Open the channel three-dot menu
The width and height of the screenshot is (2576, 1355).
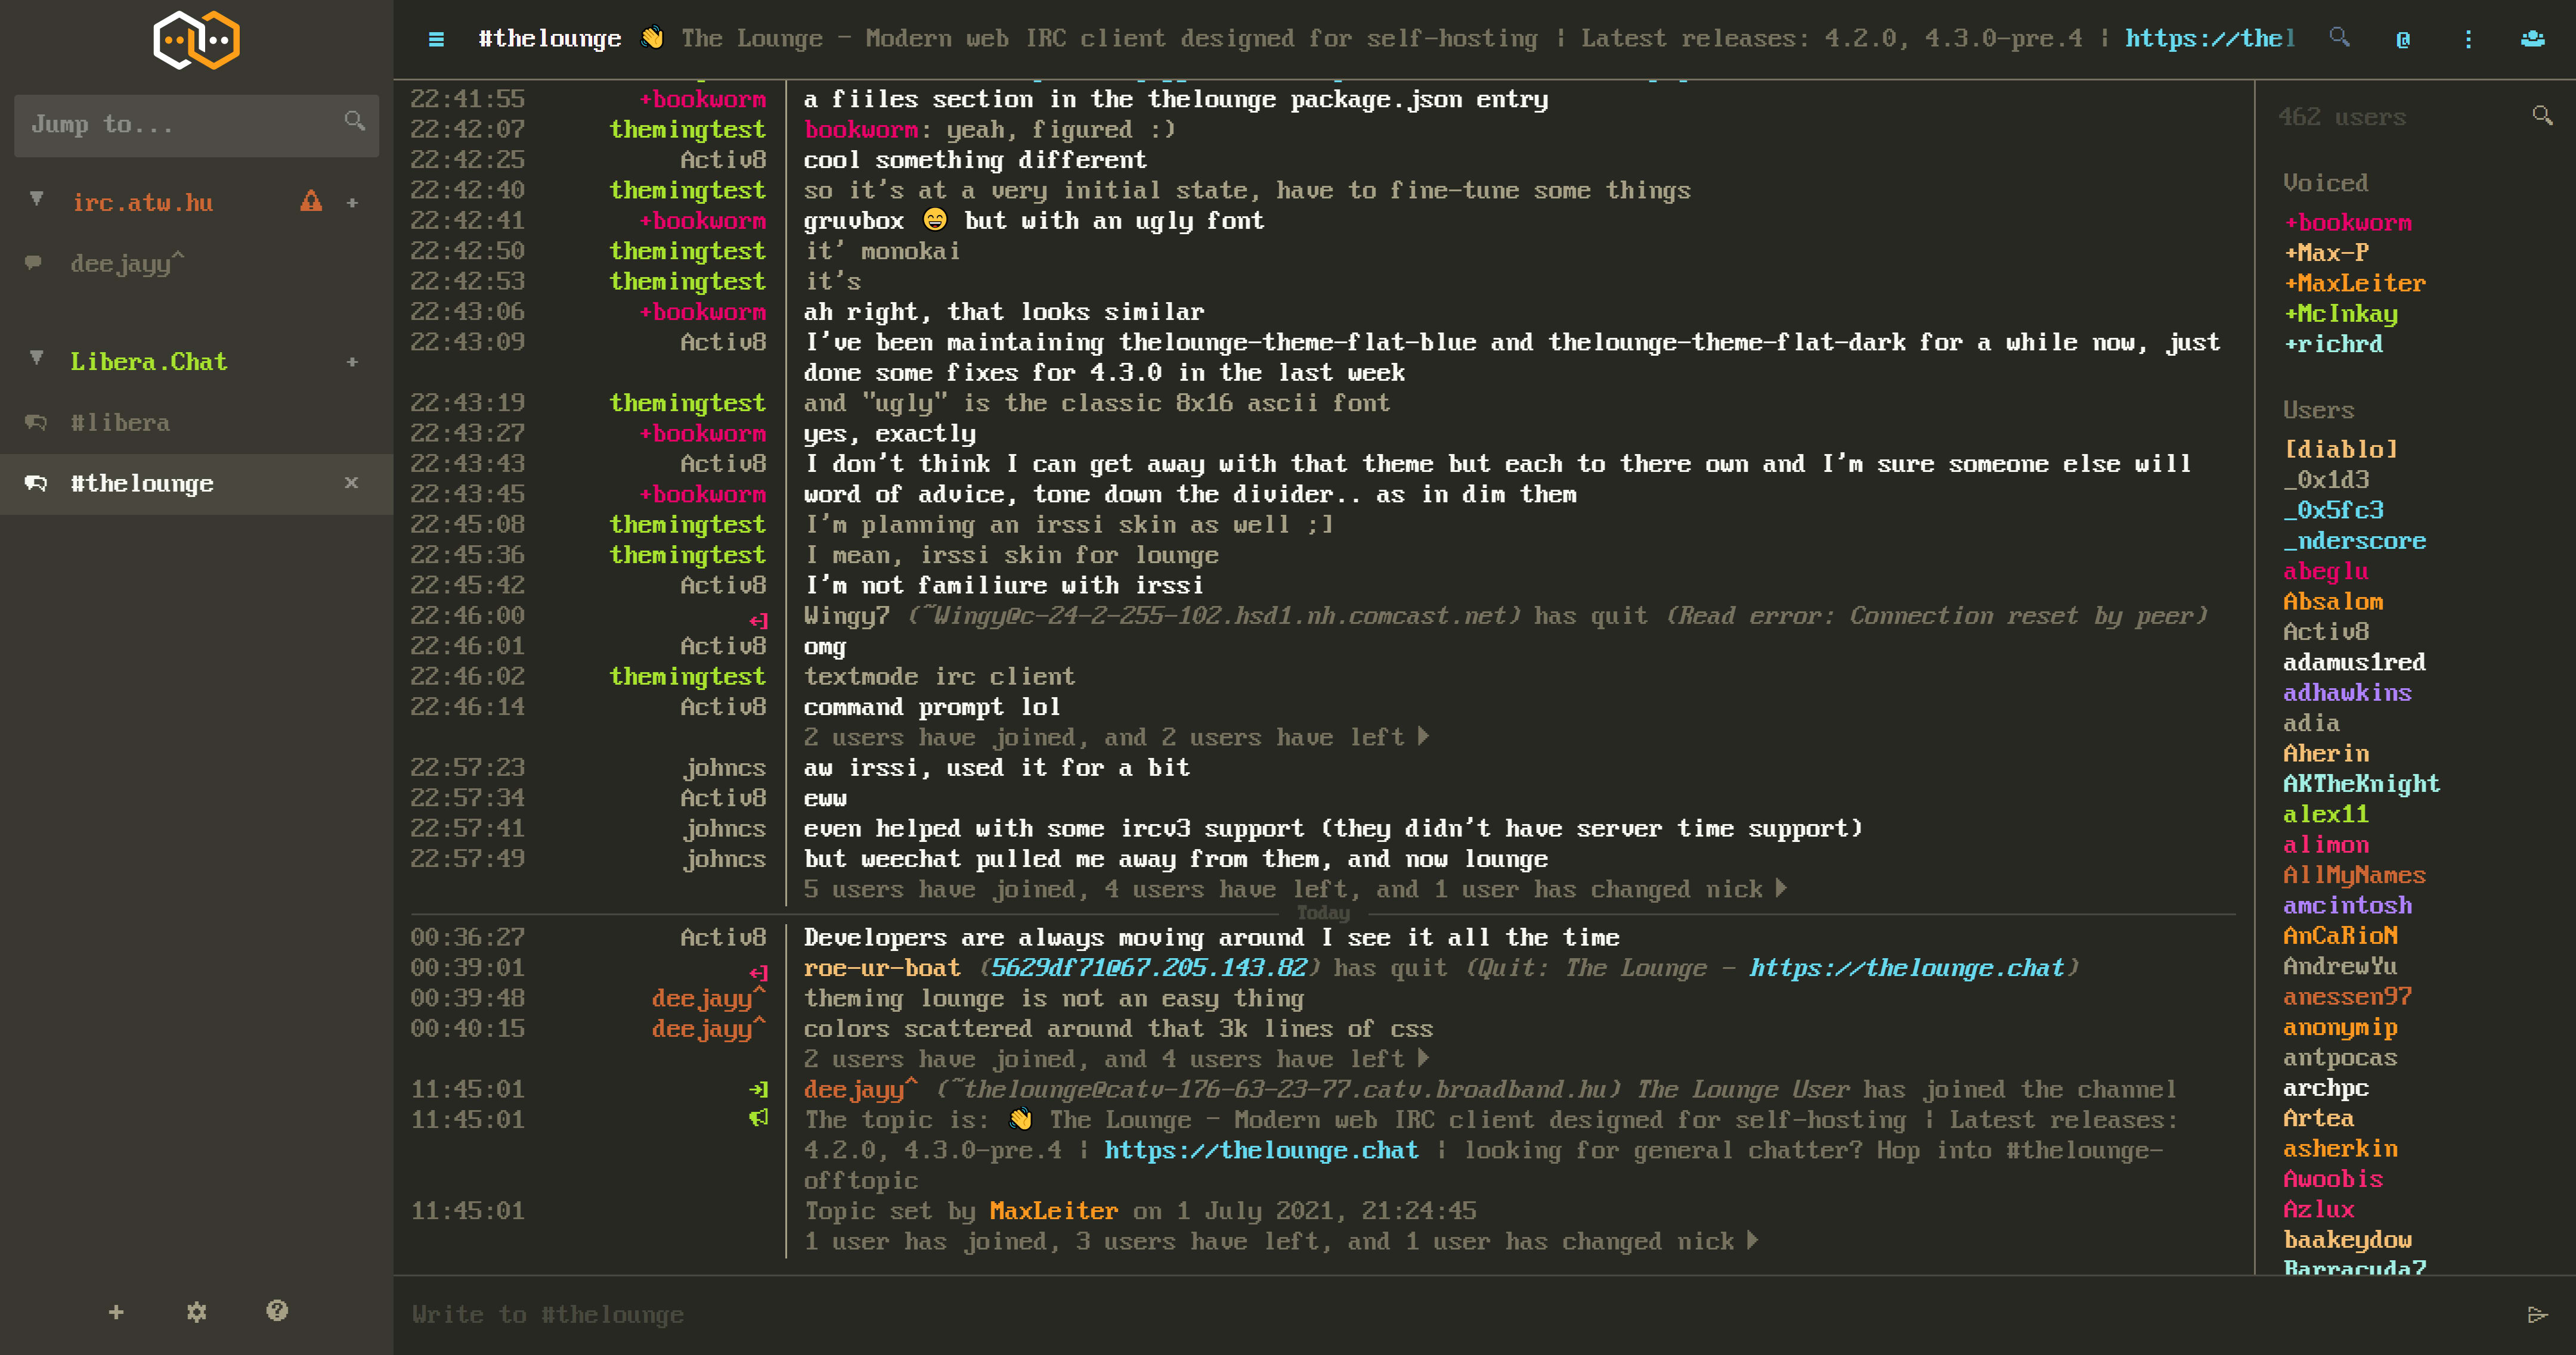(2468, 39)
